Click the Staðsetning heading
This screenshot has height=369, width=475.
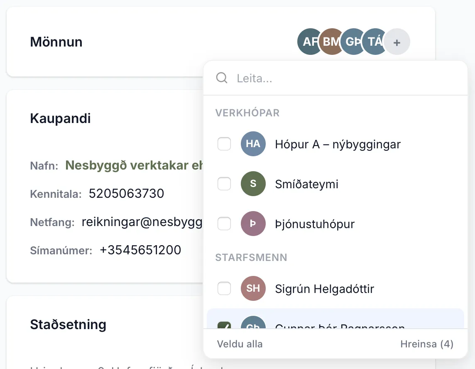tap(68, 325)
